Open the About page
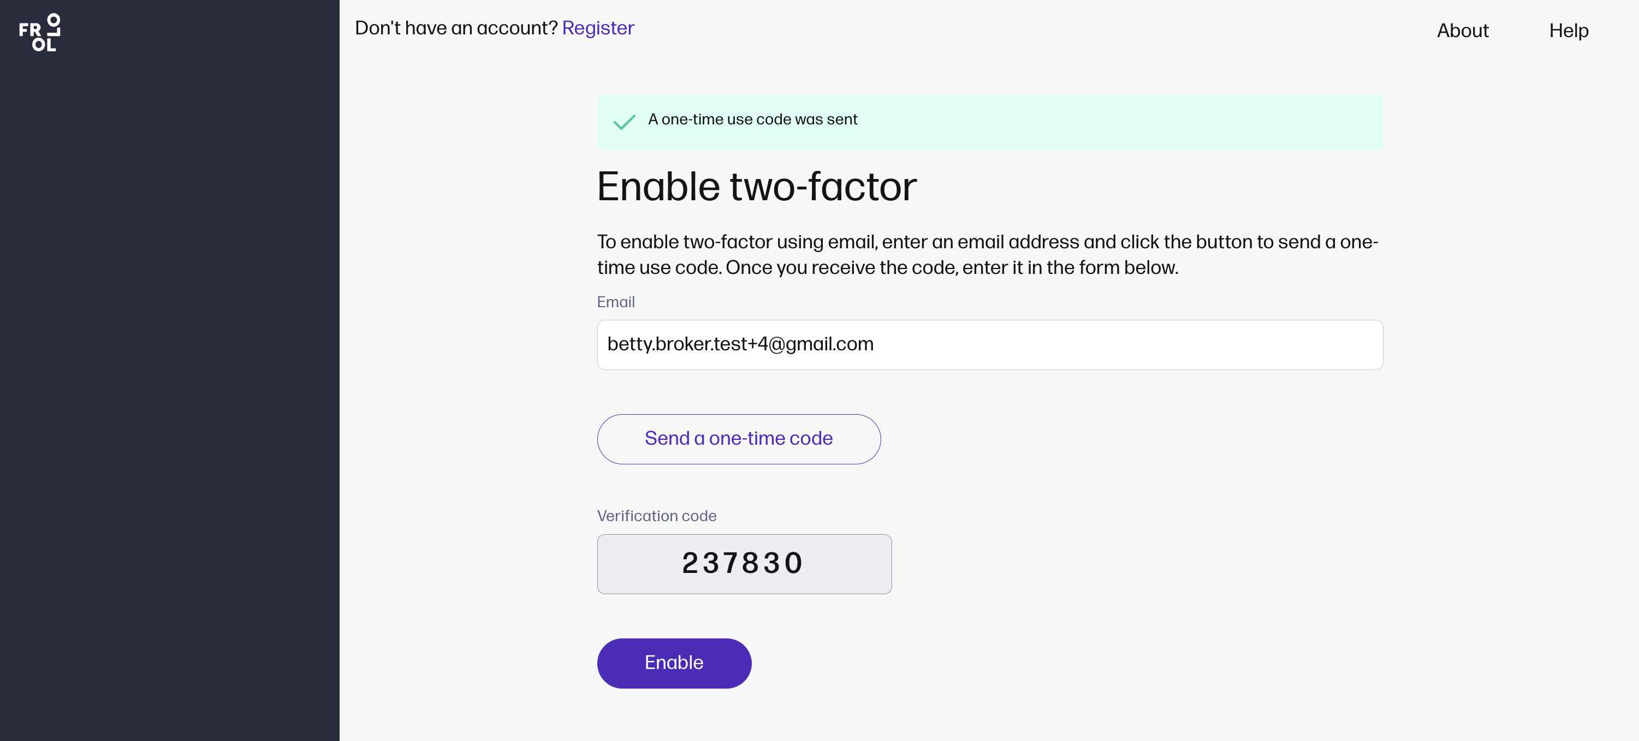This screenshot has height=741, width=1639. coord(1462,31)
